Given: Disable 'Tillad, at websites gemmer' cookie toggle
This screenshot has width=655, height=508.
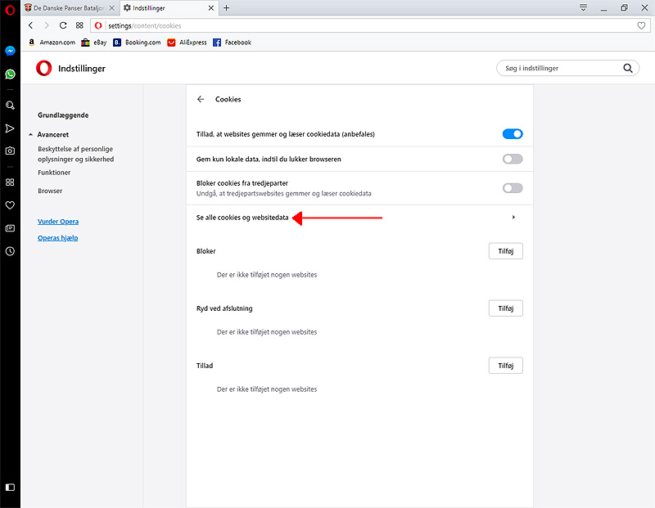Looking at the screenshot, I should point(512,134).
